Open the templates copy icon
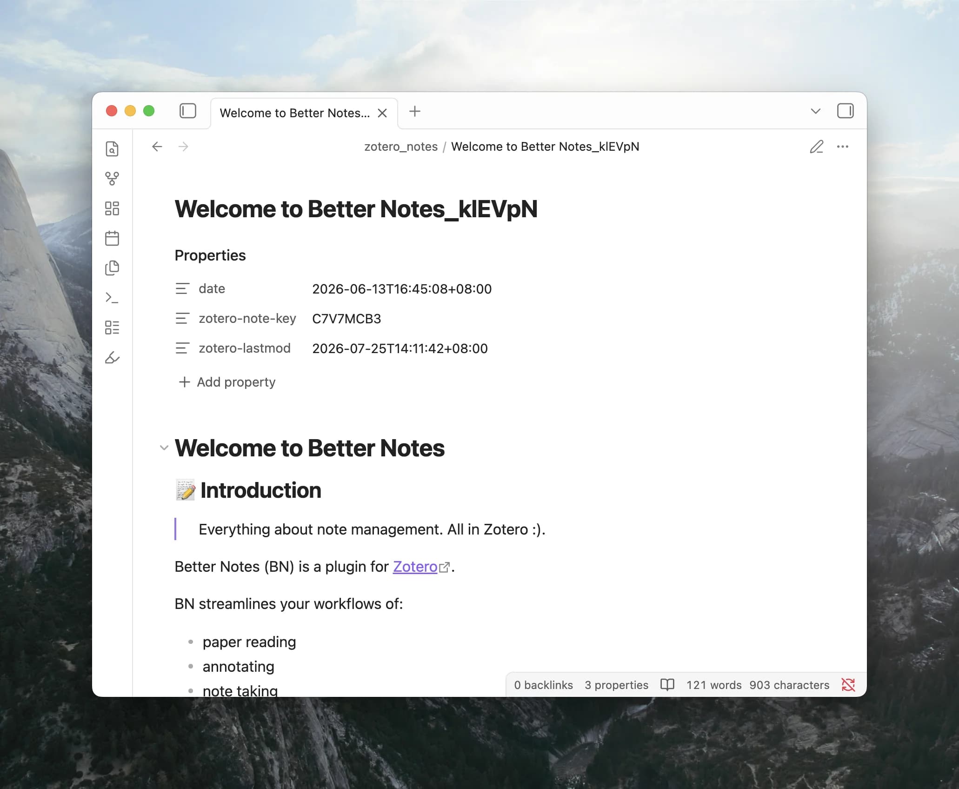 click(x=112, y=268)
